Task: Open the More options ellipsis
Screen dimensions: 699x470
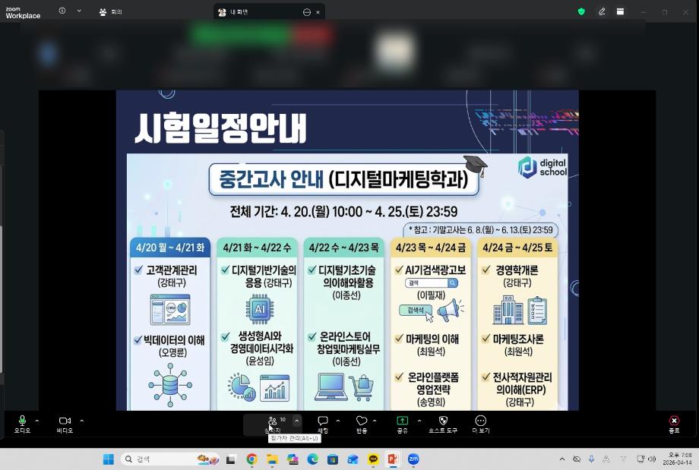Action: coord(480,423)
